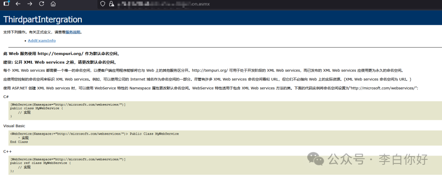Open the browser home page icon

click(x=53, y=4)
